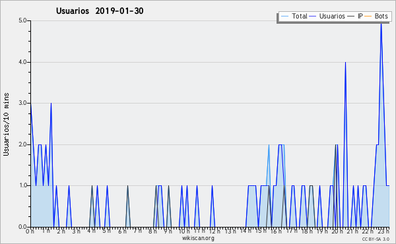Click the y-axis value 3.0
396x244 pixels.
point(22,103)
